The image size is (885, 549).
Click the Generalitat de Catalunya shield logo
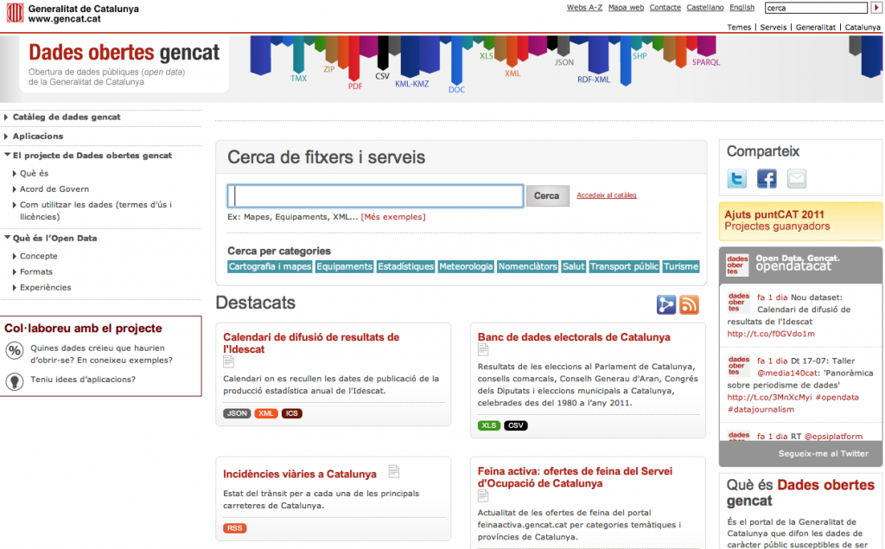point(15,13)
